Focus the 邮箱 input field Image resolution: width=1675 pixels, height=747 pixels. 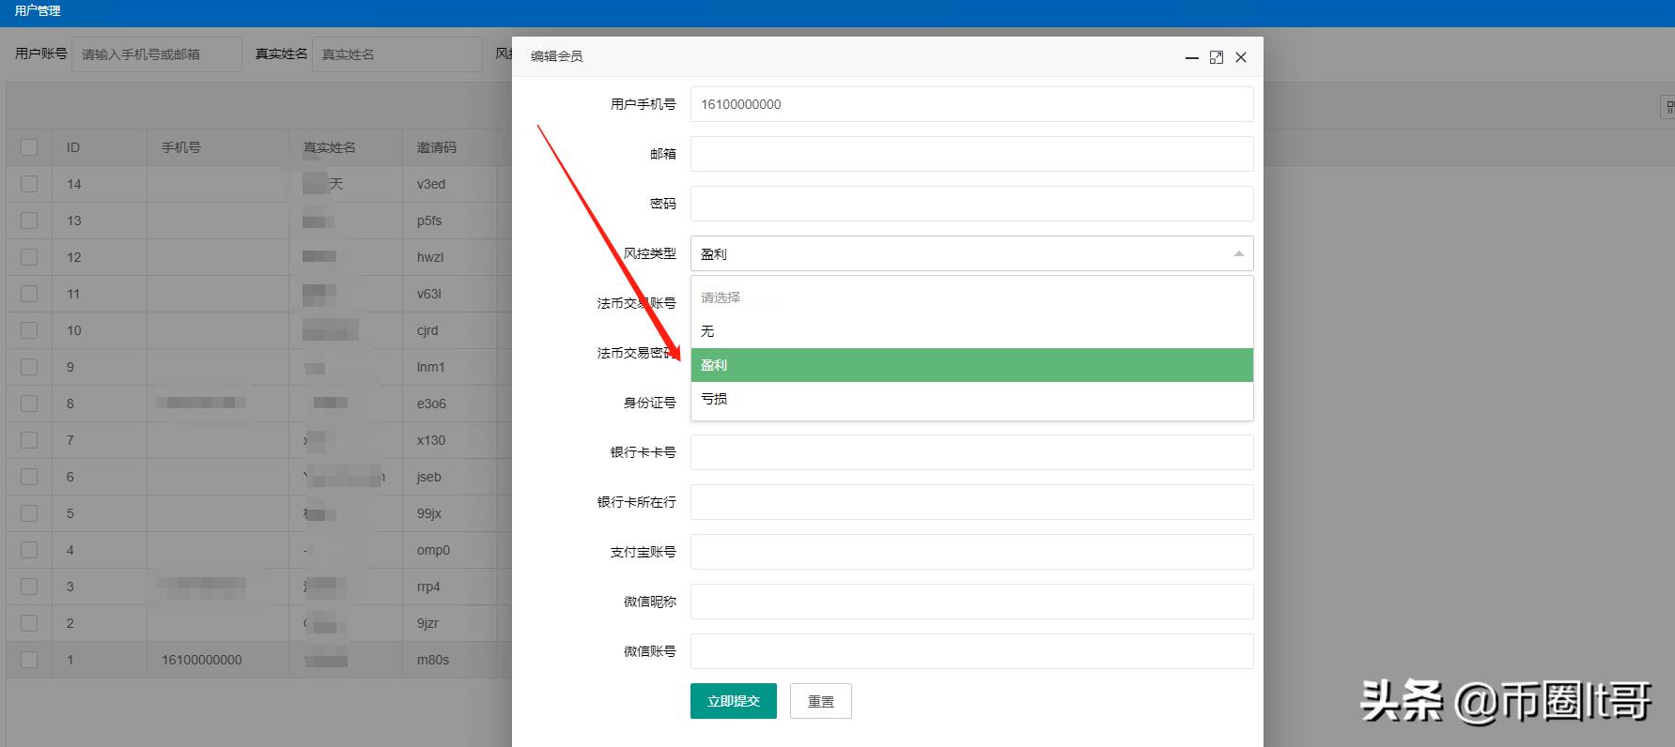click(972, 154)
